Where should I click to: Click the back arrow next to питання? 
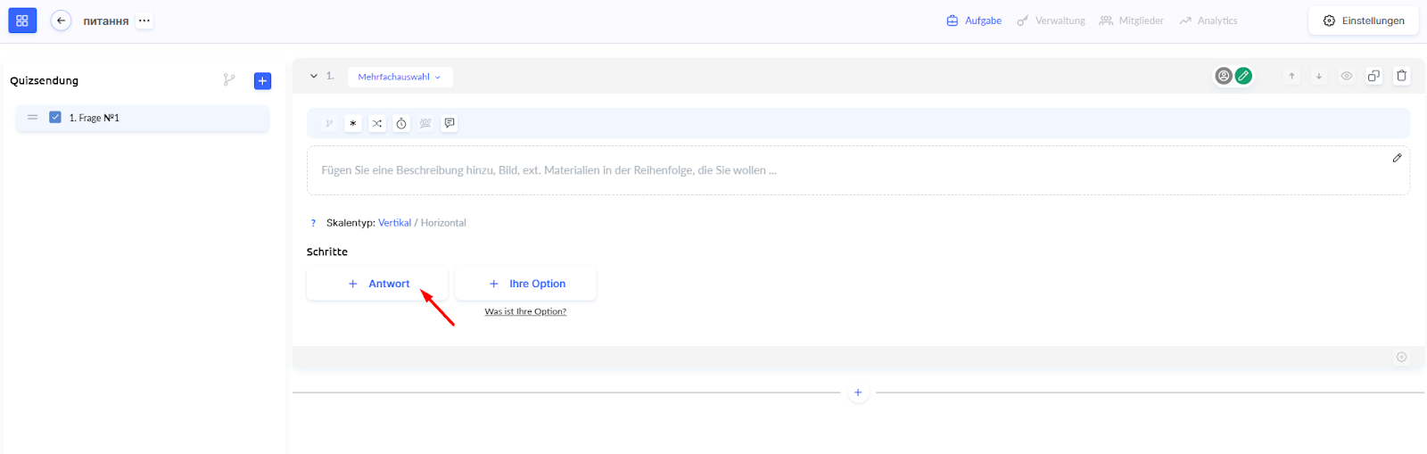click(x=61, y=21)
